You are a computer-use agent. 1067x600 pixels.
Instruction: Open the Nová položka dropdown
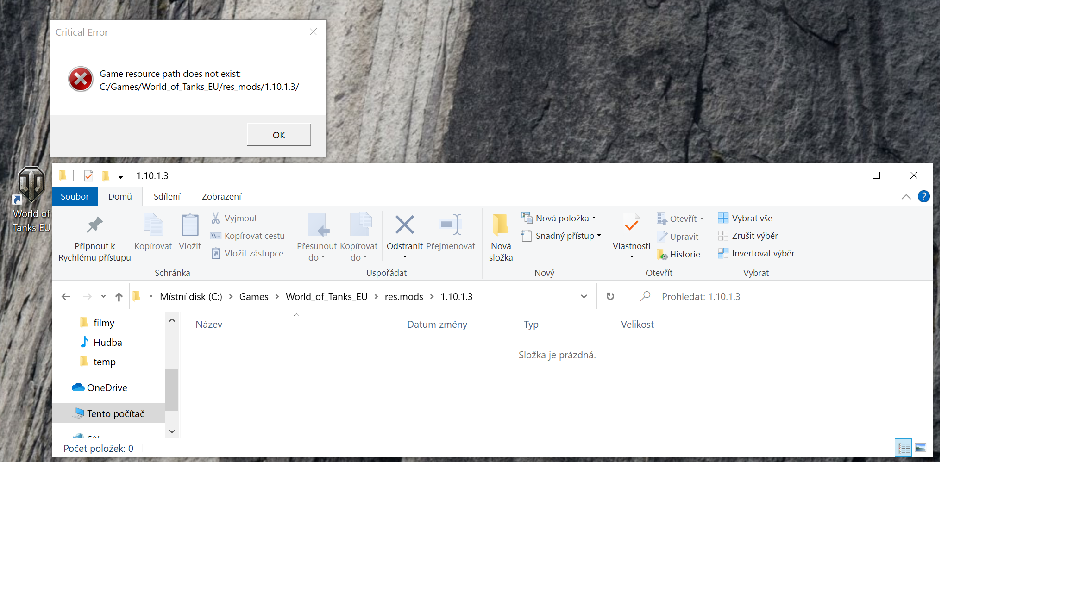click(x=558, y=218)
